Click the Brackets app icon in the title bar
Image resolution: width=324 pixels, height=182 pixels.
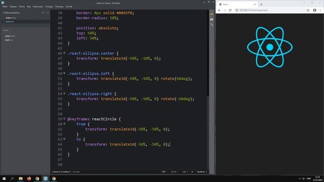(3, 3)
